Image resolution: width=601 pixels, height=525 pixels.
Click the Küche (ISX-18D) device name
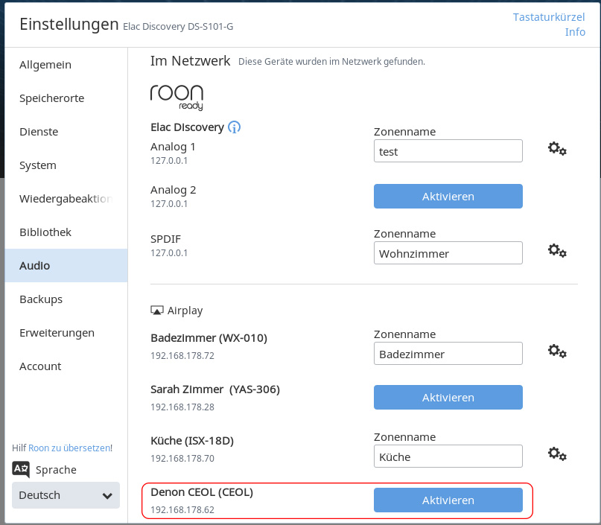click(192, 441)
